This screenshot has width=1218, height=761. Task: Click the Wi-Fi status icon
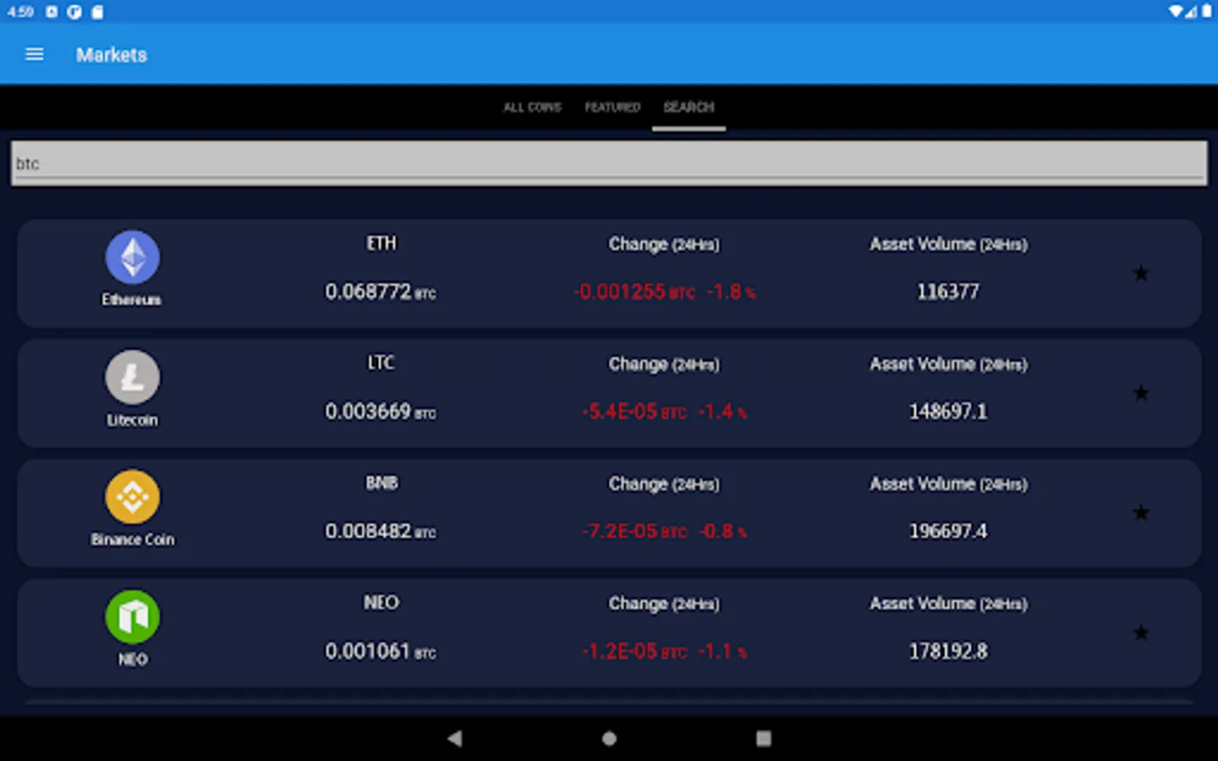pos(1177,12)
